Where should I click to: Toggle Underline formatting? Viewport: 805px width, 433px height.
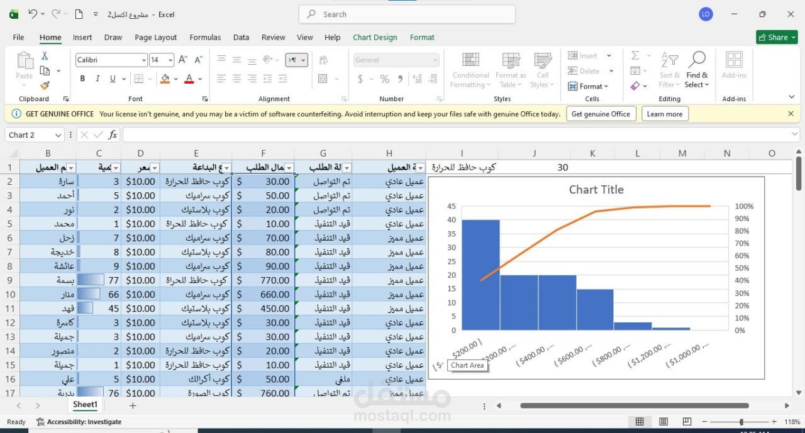click(113, 79)
